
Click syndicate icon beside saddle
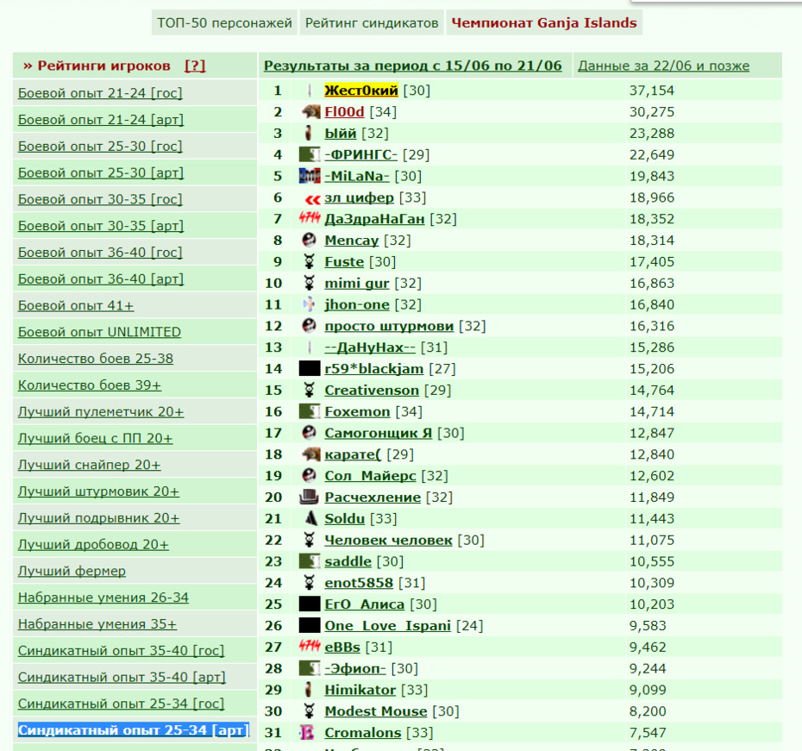click(310, 561)
